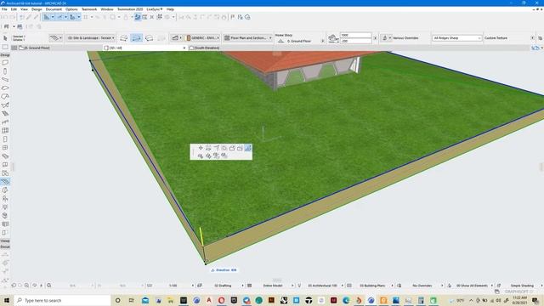Screen dimensions: 544x306
Task: Open the Floor Plan and Section dropdown
Action: pyautogui.click(x=248, y=37)
